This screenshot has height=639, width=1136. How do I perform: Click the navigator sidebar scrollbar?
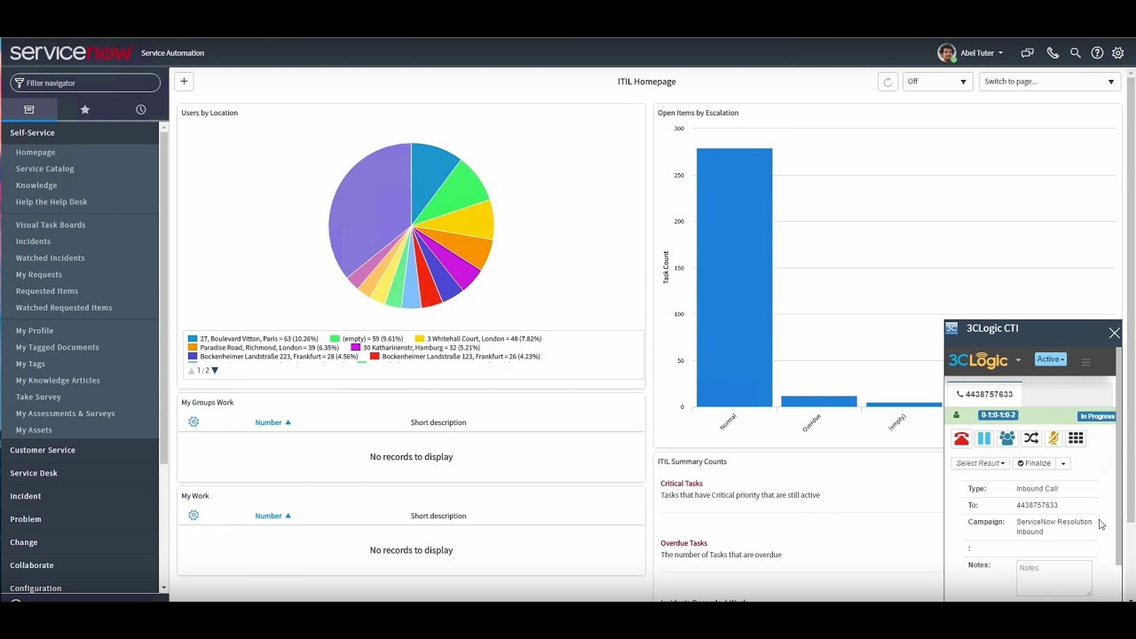(164, 297)
